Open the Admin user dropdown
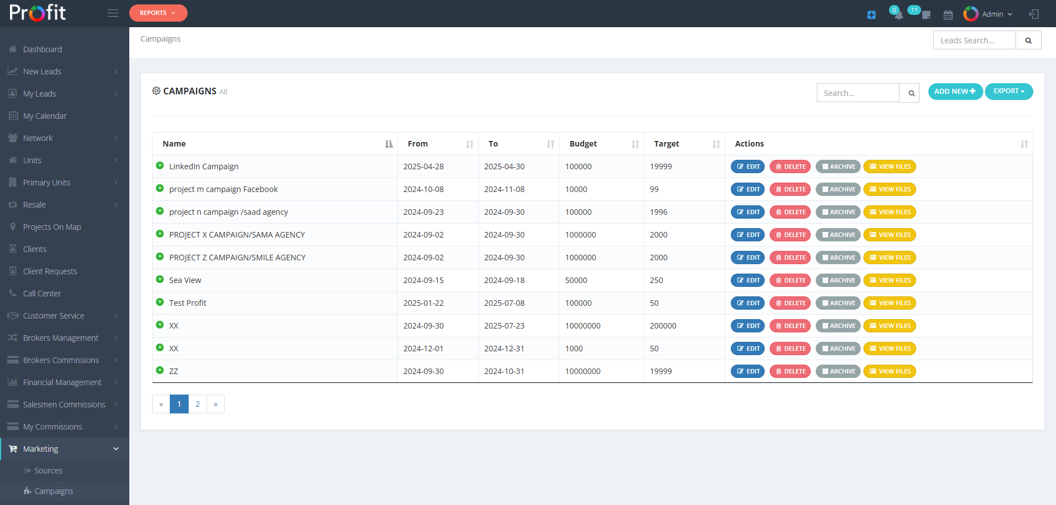The width and height of the screenshot is (1056, 505). 993,14
